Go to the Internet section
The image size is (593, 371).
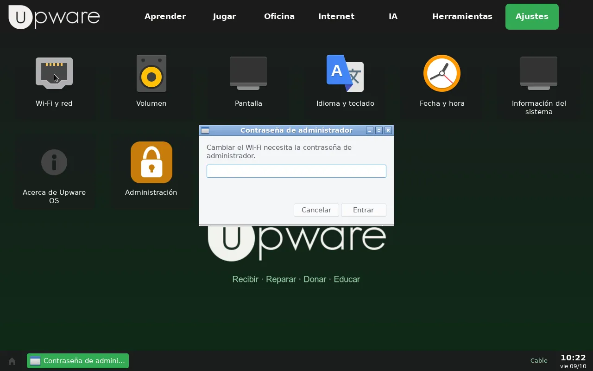pyautogui.click(x=336, y=16)
